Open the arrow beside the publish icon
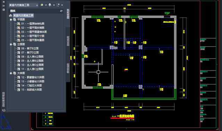The width and height of the screenshot is (222, 131). (54, 5)
